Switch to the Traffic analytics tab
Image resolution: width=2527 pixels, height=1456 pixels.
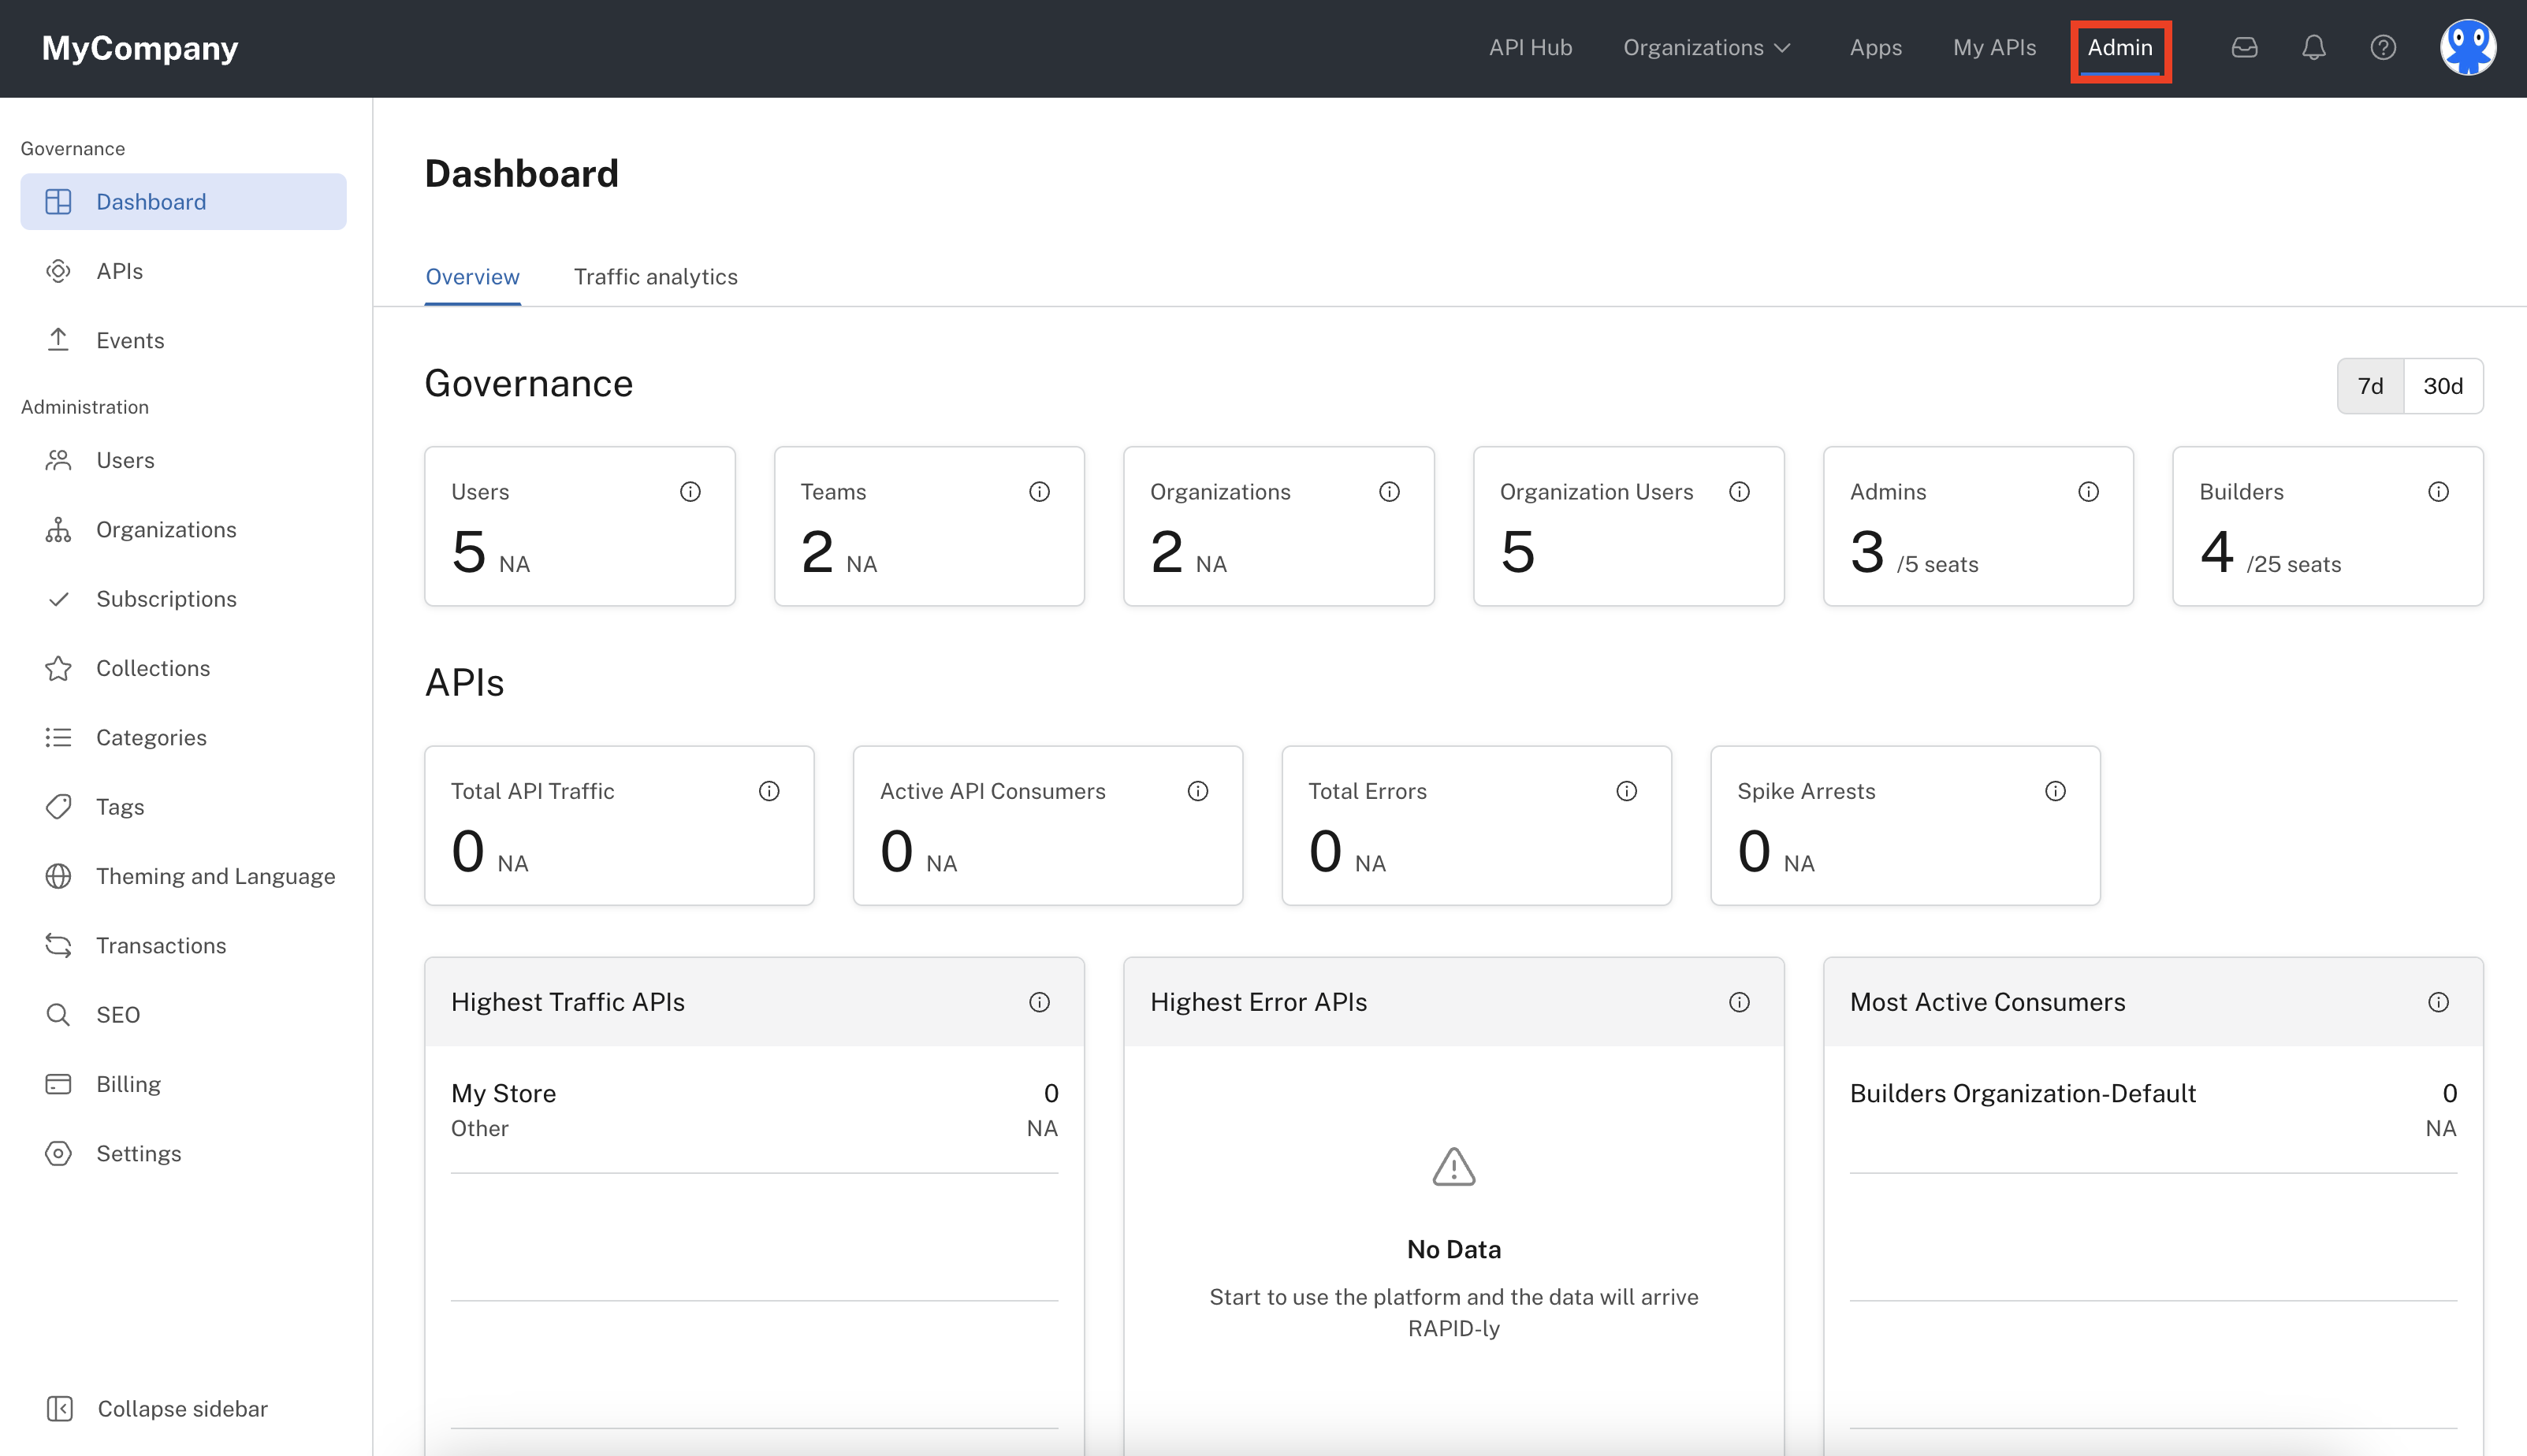655,277
